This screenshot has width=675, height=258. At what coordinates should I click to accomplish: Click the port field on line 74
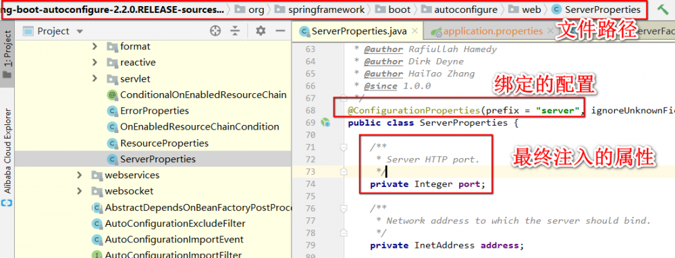click(x=469, y=184)
